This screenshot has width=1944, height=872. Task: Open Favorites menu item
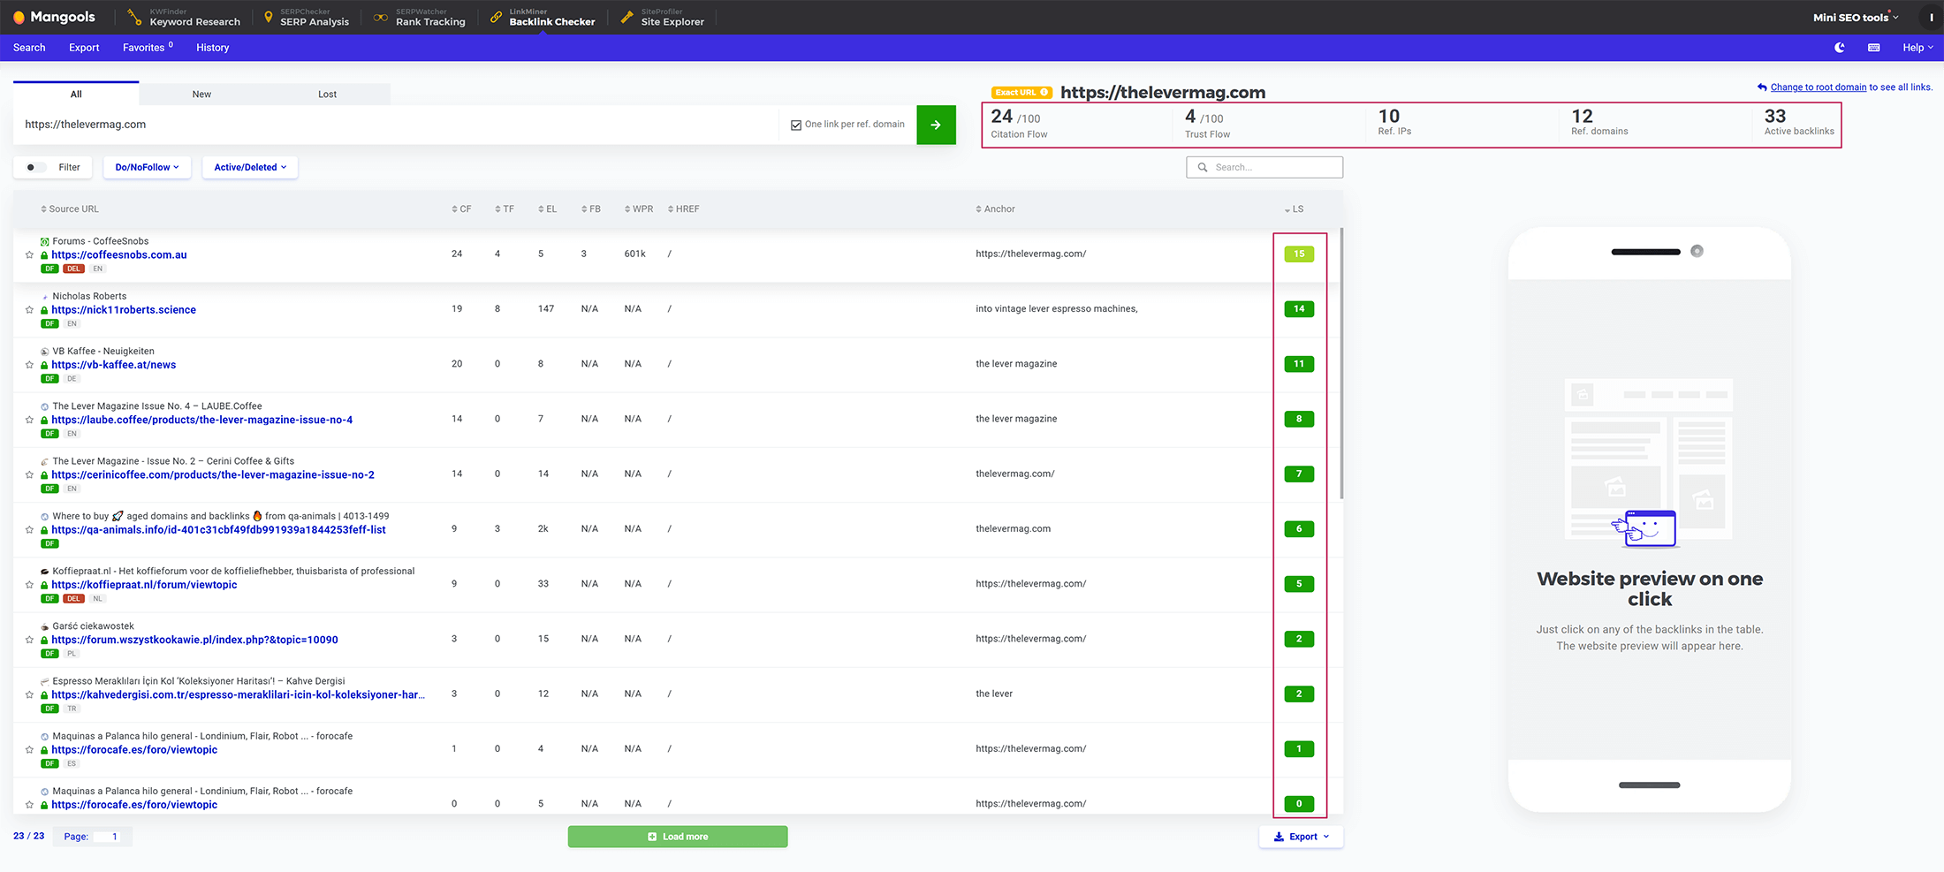[x=148, y=48]
